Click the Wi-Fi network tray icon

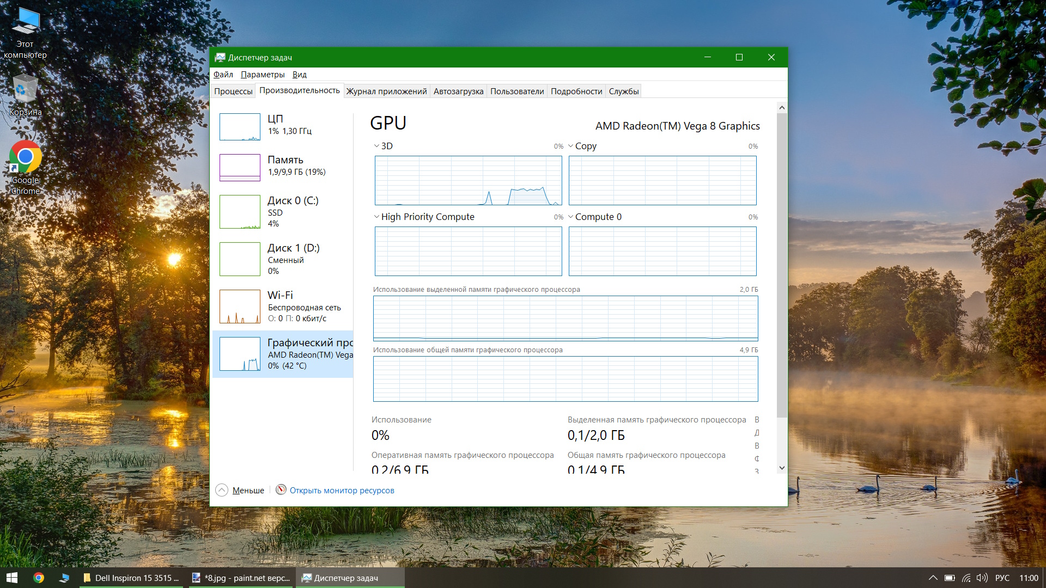coord(966,578)
